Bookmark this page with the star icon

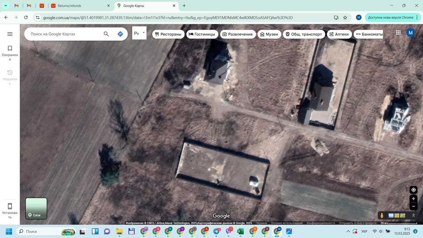coord(345,17)
